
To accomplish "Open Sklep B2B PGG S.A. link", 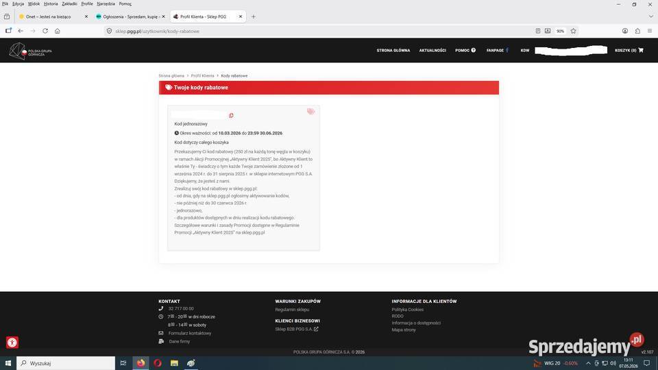I will coord(296,330).
